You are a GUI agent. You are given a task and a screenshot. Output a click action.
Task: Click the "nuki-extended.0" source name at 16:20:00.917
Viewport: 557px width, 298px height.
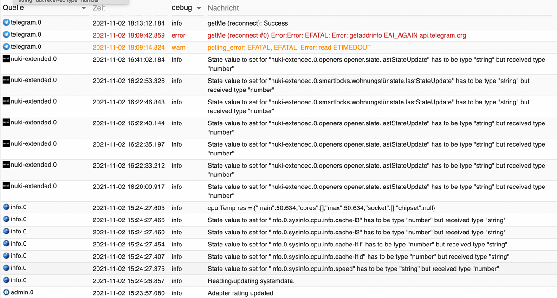[x=34, y=186]
